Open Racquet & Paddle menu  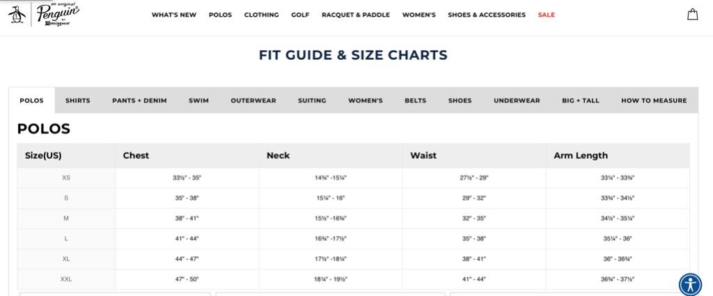pyautogui.click(x=356, y=15)
